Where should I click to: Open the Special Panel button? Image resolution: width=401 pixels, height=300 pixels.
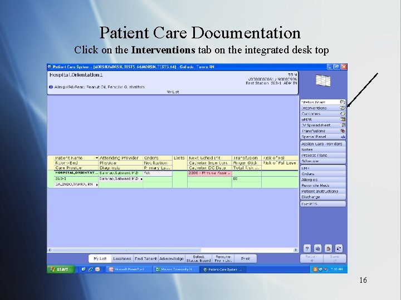[x=322, y=137]
